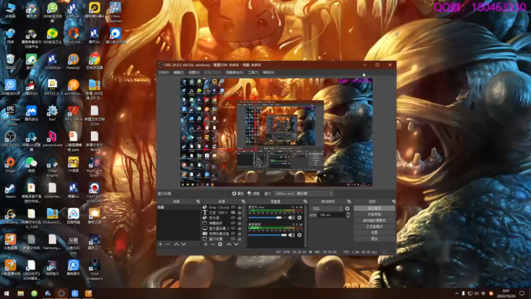Pop out the 转场特效 dock panel
This screenshot has height=299, width=531.
pyautogui.click(x=349, y=202)
